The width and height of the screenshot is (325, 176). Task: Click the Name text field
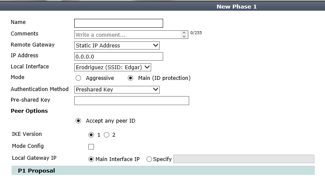point(119,23)
